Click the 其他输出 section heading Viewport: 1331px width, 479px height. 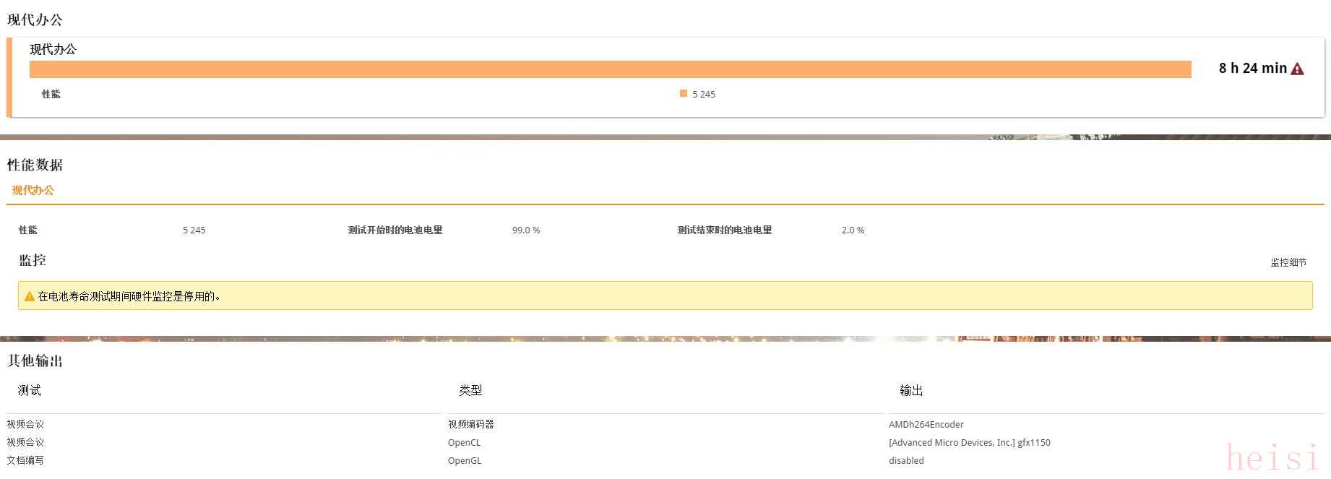(35, 361)
